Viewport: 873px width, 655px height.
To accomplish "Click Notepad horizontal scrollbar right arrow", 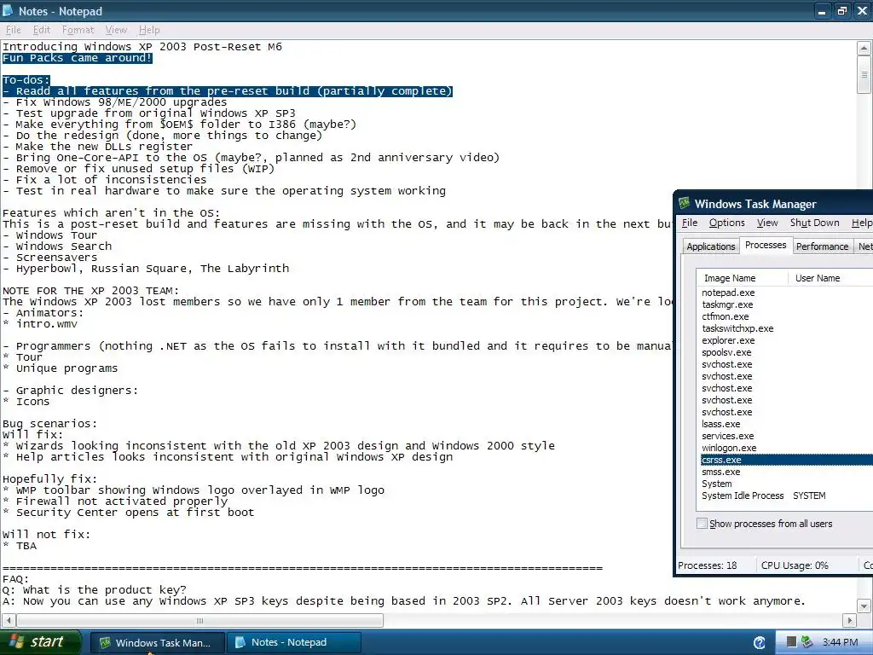I will (x=849, y=620).
